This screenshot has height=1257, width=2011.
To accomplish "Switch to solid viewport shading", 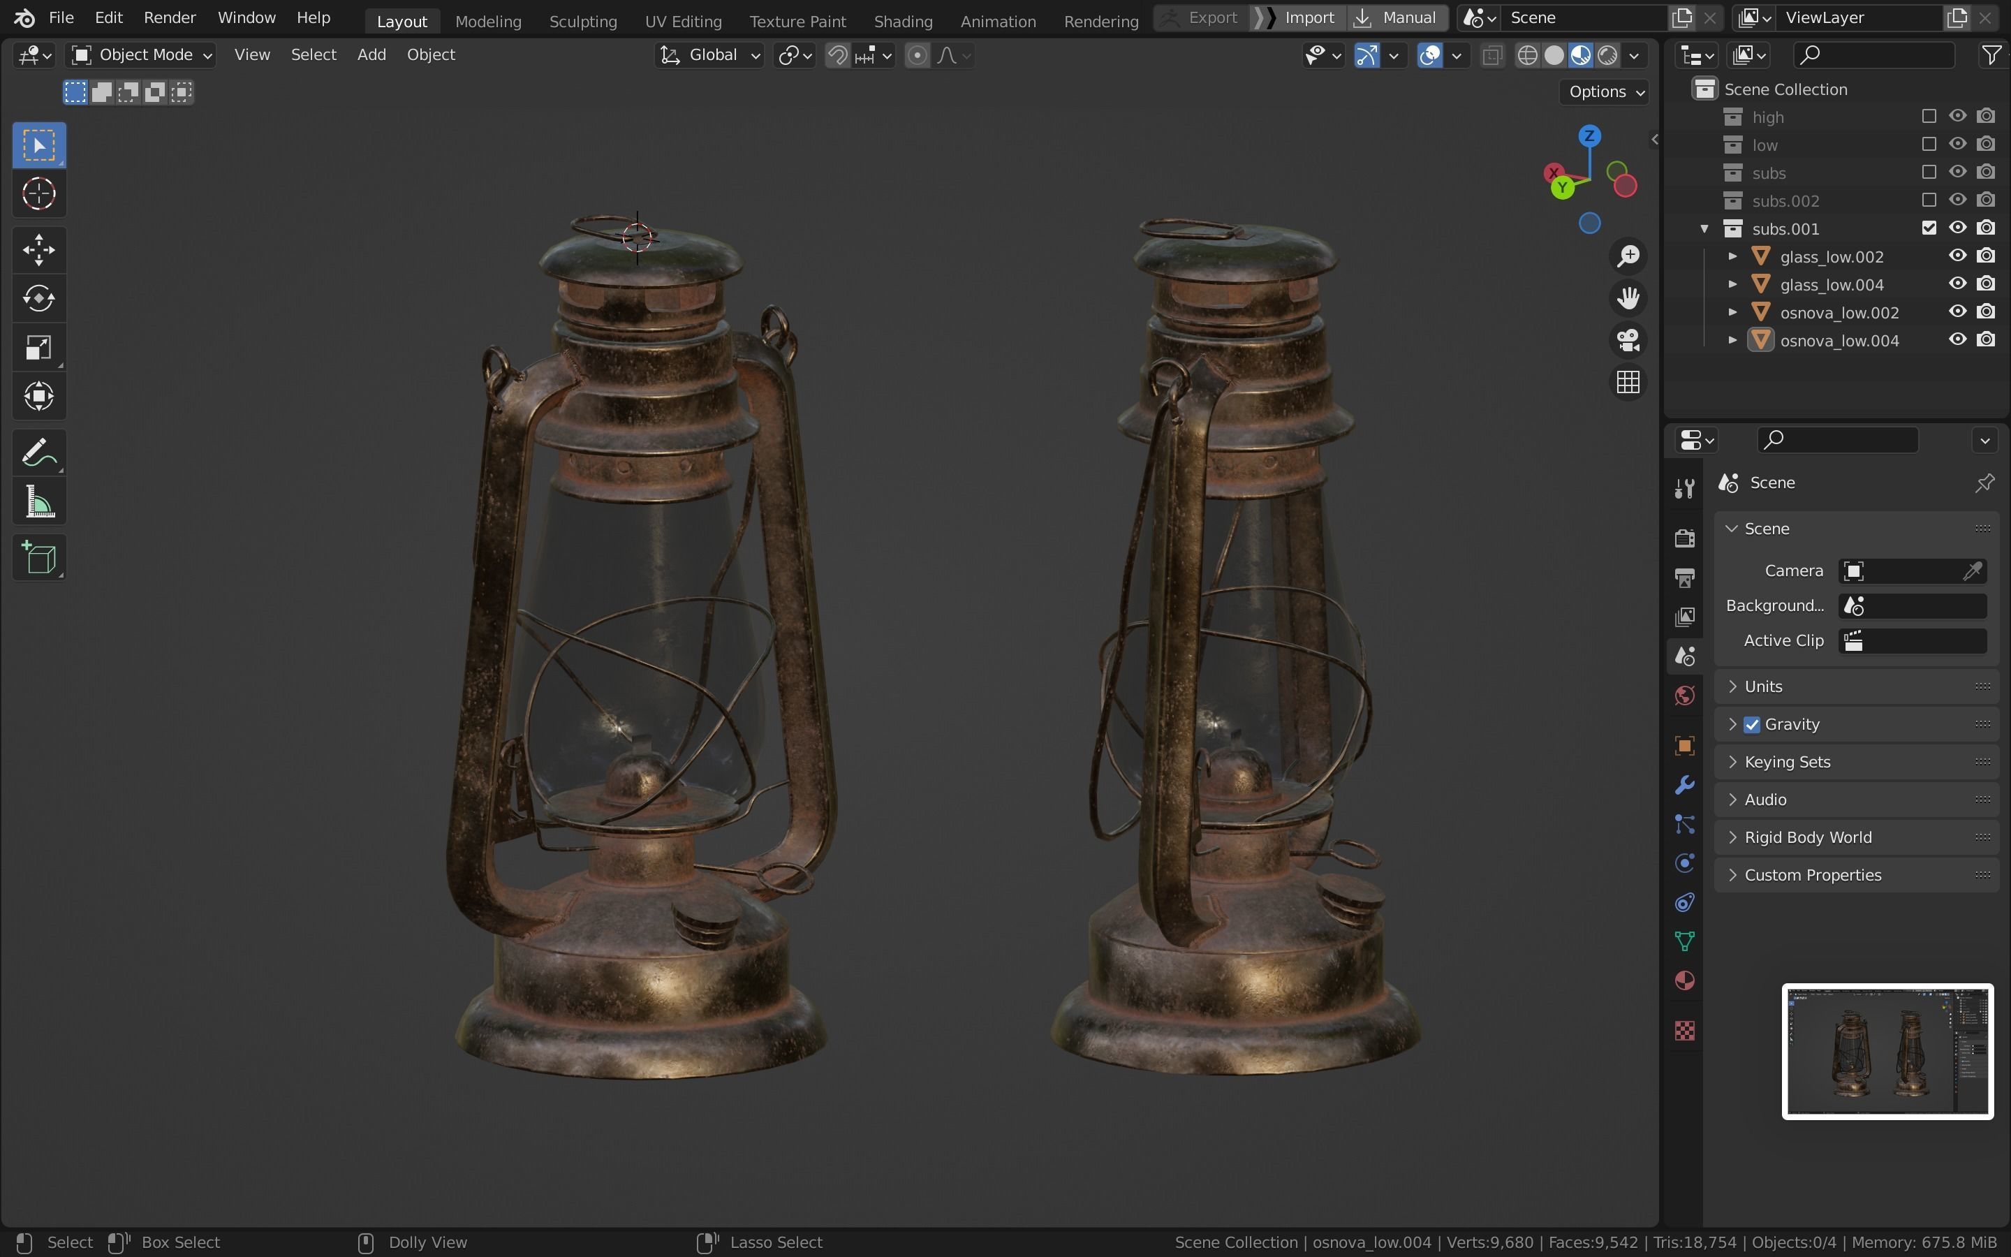I will pyautogui.click(x=1554, y=56).
